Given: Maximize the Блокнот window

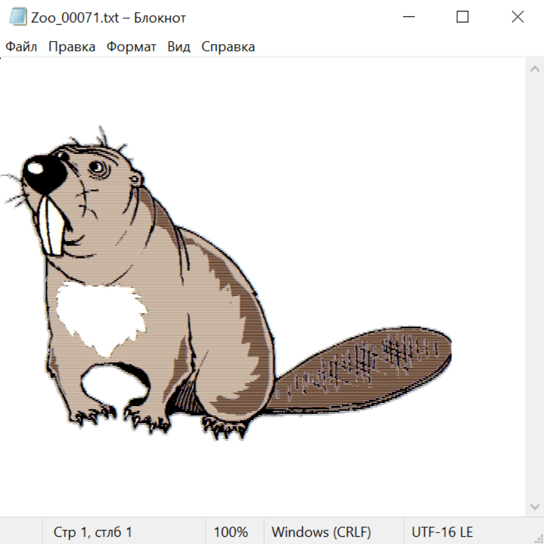Looking at the screenshot, I should [x=462, y=17].
